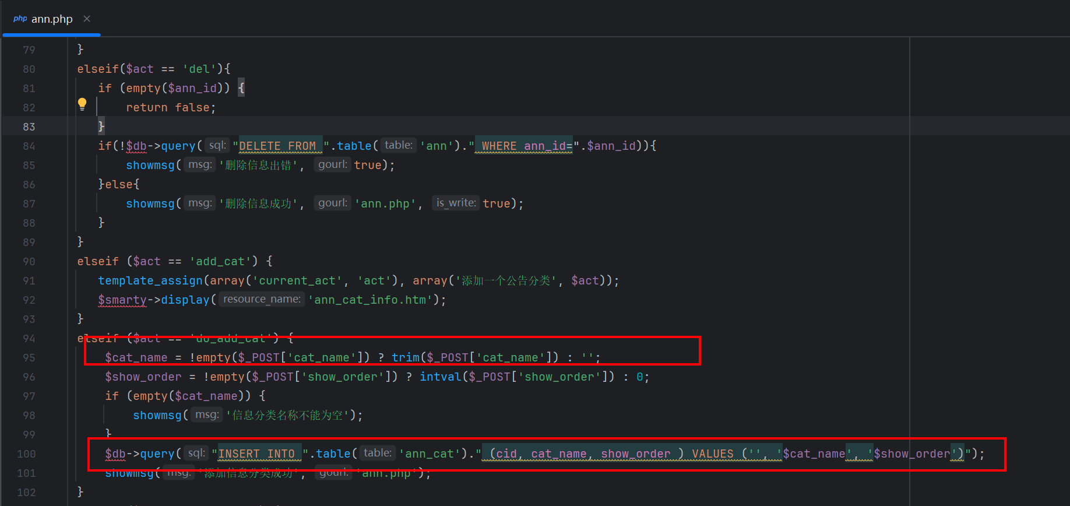
Task: Click 'resource_name:' hint on line 92
Action: (x=262, y=299)
